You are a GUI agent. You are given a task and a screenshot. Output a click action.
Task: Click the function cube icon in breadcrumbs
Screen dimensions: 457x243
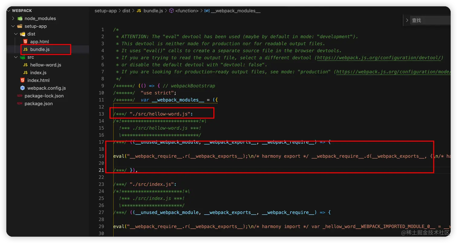(x=171, y=11)
